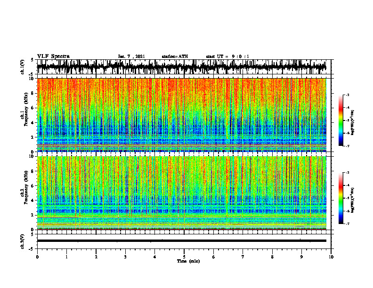373x288 pixels.
Task: Click the '4' tick on the time axis
Action: coord(154,257)
